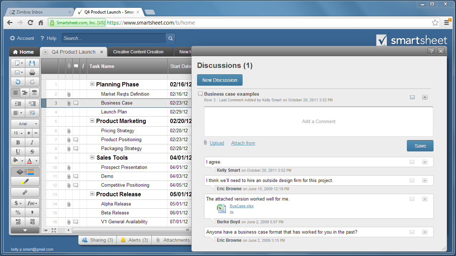This screenshot has height=256, width=456.
Task: Open attachment on Market Reqts Definition row
Action: click(69, 94)
